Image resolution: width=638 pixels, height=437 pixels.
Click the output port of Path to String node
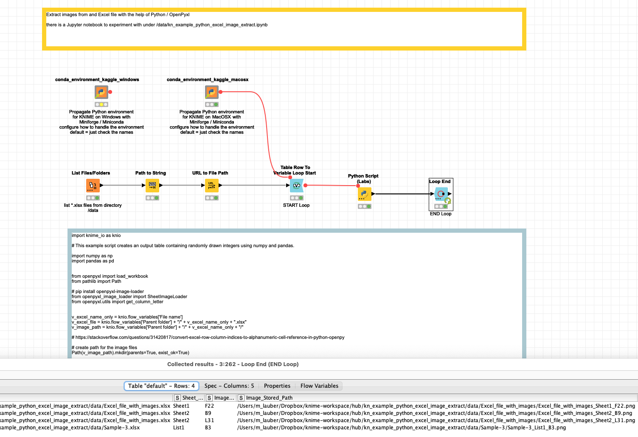pyautogui.click(x=161, y=185)
